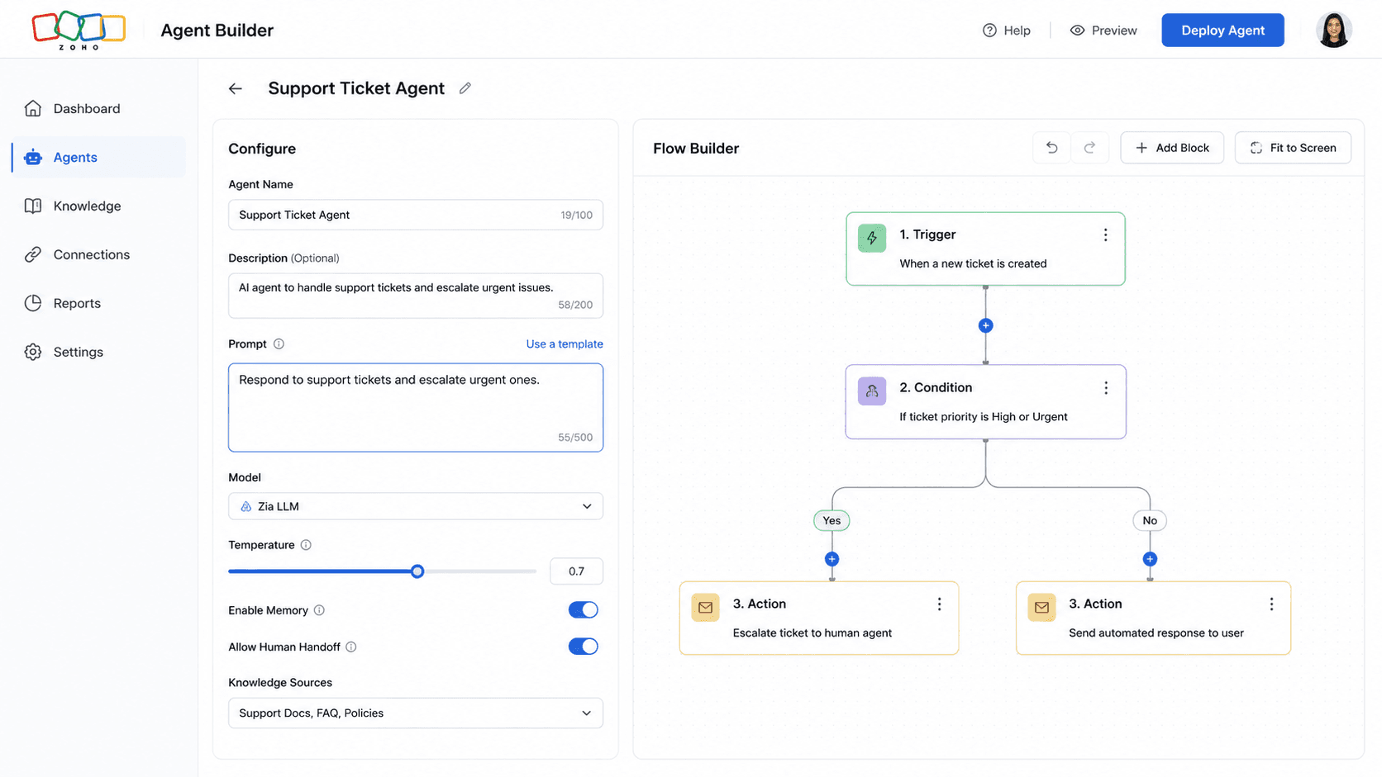Image resolution: width=1382 pixels, height=777 pixels.
Task: Click the No branch label
Action: (1150, 520)
